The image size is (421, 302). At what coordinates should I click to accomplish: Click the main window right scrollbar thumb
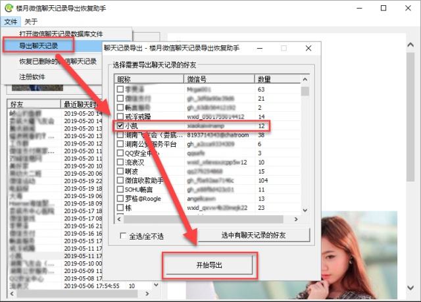pyautogui.click(x=410, y=116)
